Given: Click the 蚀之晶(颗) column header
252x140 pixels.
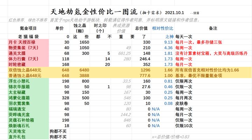Looking at the screenshot, I should pyautogui.click(x=80, y=28).
